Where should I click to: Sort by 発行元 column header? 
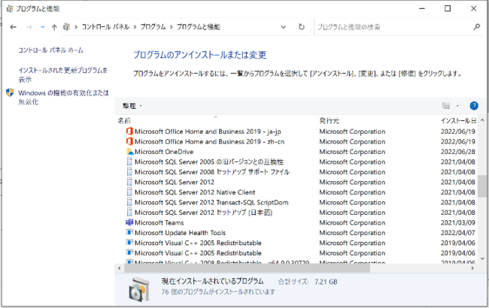[329, 120]
